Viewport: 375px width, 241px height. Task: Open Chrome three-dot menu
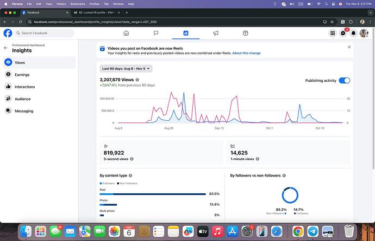370,22
